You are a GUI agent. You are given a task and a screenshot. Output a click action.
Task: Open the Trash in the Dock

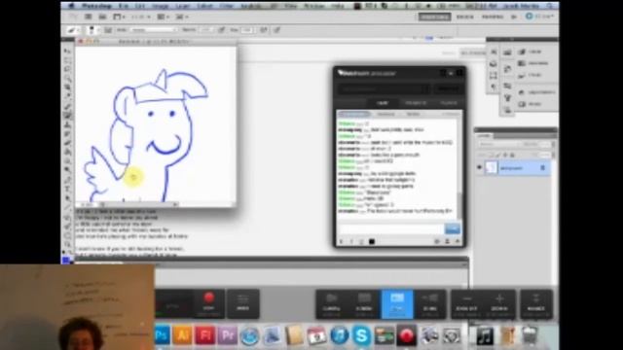coord(530,335)
